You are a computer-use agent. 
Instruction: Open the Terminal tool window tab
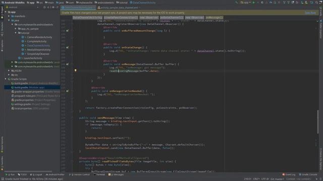click(x=99, y=174)
